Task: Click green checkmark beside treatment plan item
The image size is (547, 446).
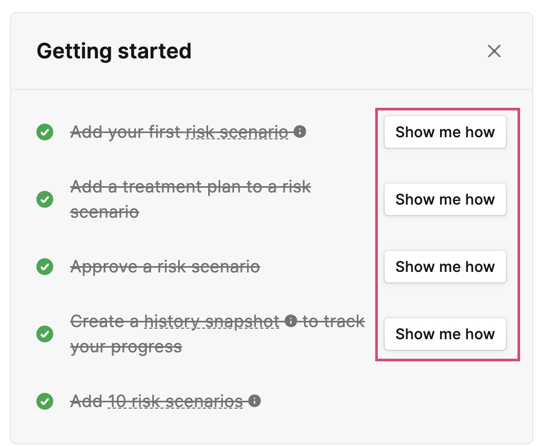Action: pos(45,199)
